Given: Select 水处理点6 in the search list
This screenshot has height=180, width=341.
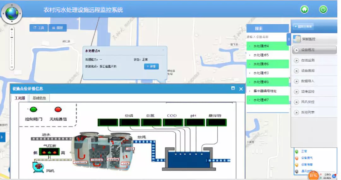Looking at the screenshot, I should [267, 64].
